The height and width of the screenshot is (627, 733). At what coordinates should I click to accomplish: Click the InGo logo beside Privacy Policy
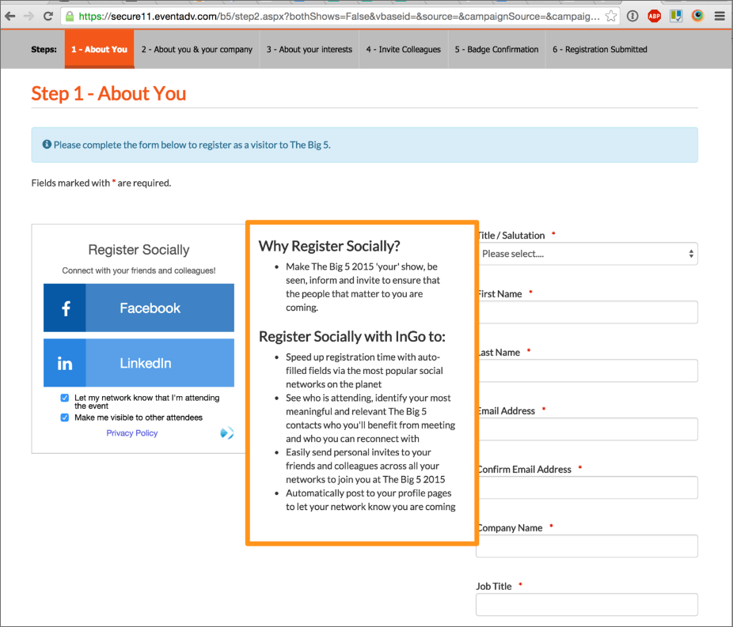point(226,433)
